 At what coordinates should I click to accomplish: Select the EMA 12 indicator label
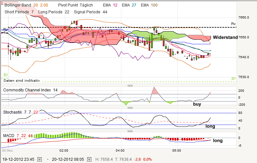point(110,5)
